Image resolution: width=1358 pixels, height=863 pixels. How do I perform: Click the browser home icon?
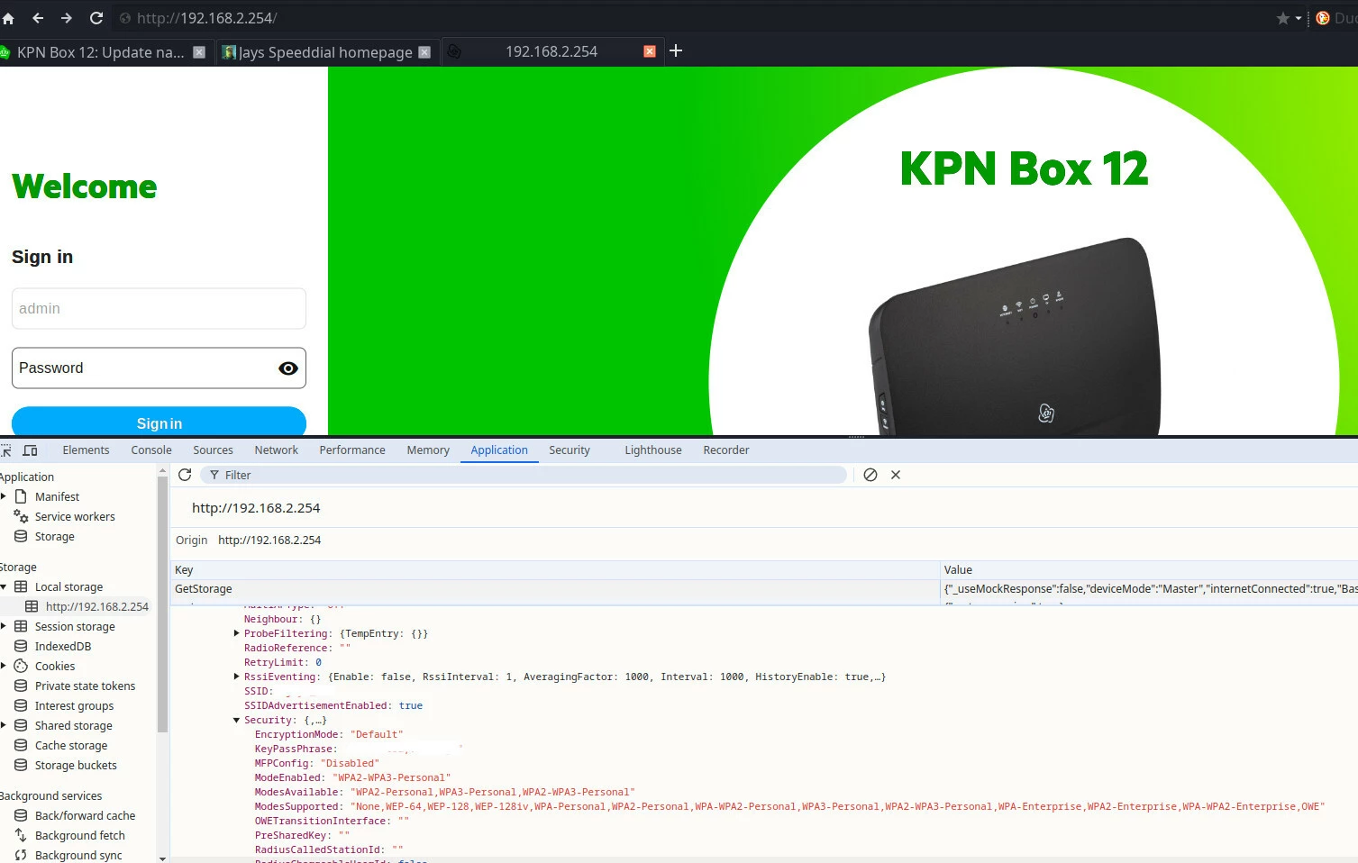(8, 18)
